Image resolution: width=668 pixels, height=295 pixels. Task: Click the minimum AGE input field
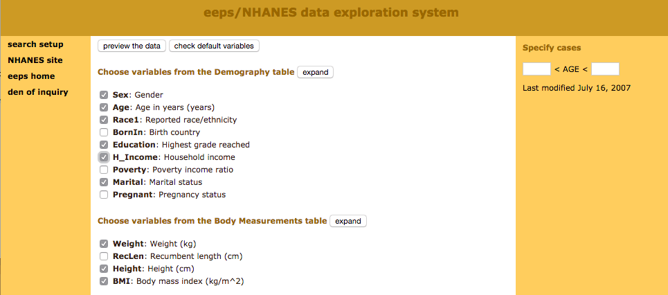pos(536,69)
